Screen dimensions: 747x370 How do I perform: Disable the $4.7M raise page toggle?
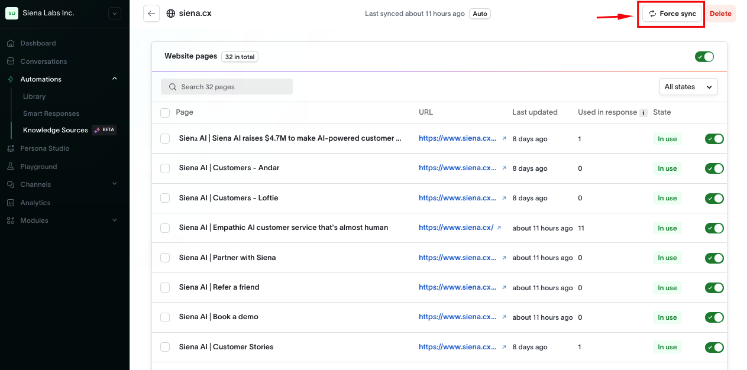[x=714, y=139]
